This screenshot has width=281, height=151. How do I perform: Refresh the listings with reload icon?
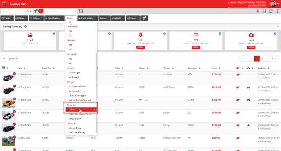pyautogui.click(x=271, y=11)
